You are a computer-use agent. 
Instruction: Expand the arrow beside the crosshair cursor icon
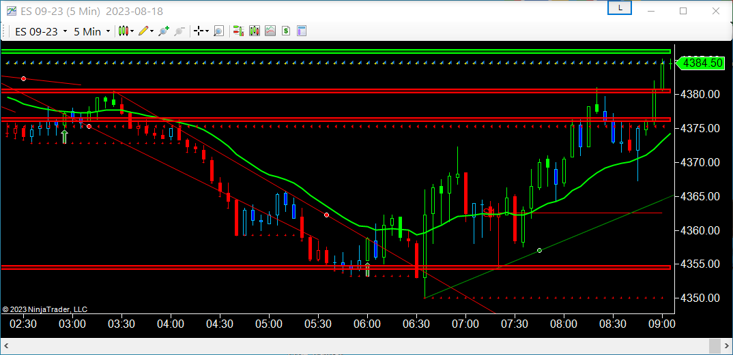(207, 32)
